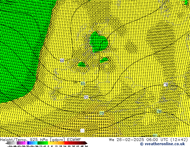Pick the yellow swatch above the 0 label
Image resolution: width=190 pixels, height=147 pixels.
(49, 143)
